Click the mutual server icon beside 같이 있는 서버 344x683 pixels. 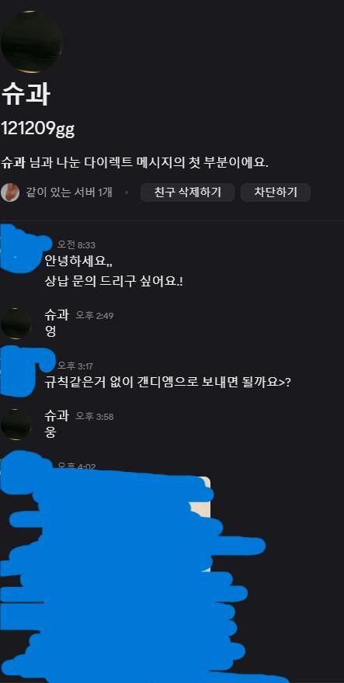click(9, 192)
